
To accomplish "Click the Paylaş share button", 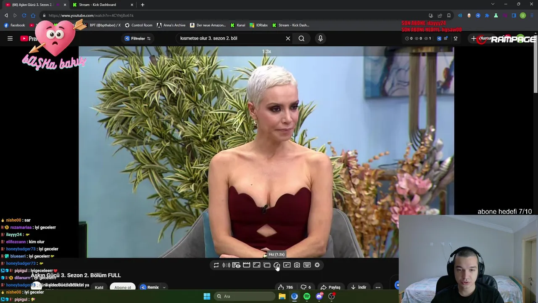I will coord(330,287).
